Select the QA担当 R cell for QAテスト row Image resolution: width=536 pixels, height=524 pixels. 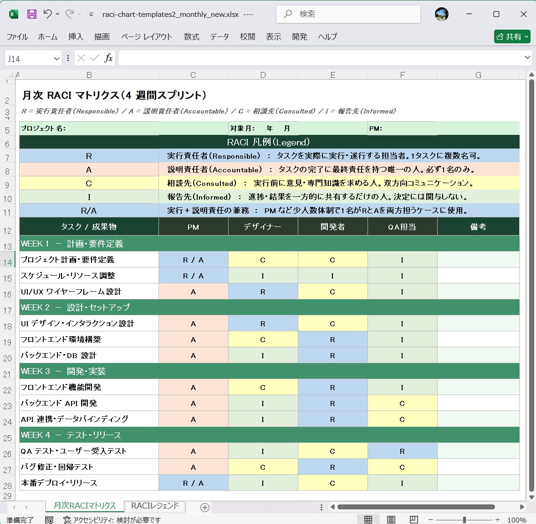(x=403, y=451)
